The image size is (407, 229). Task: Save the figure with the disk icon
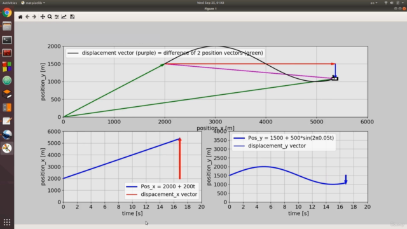72,17
